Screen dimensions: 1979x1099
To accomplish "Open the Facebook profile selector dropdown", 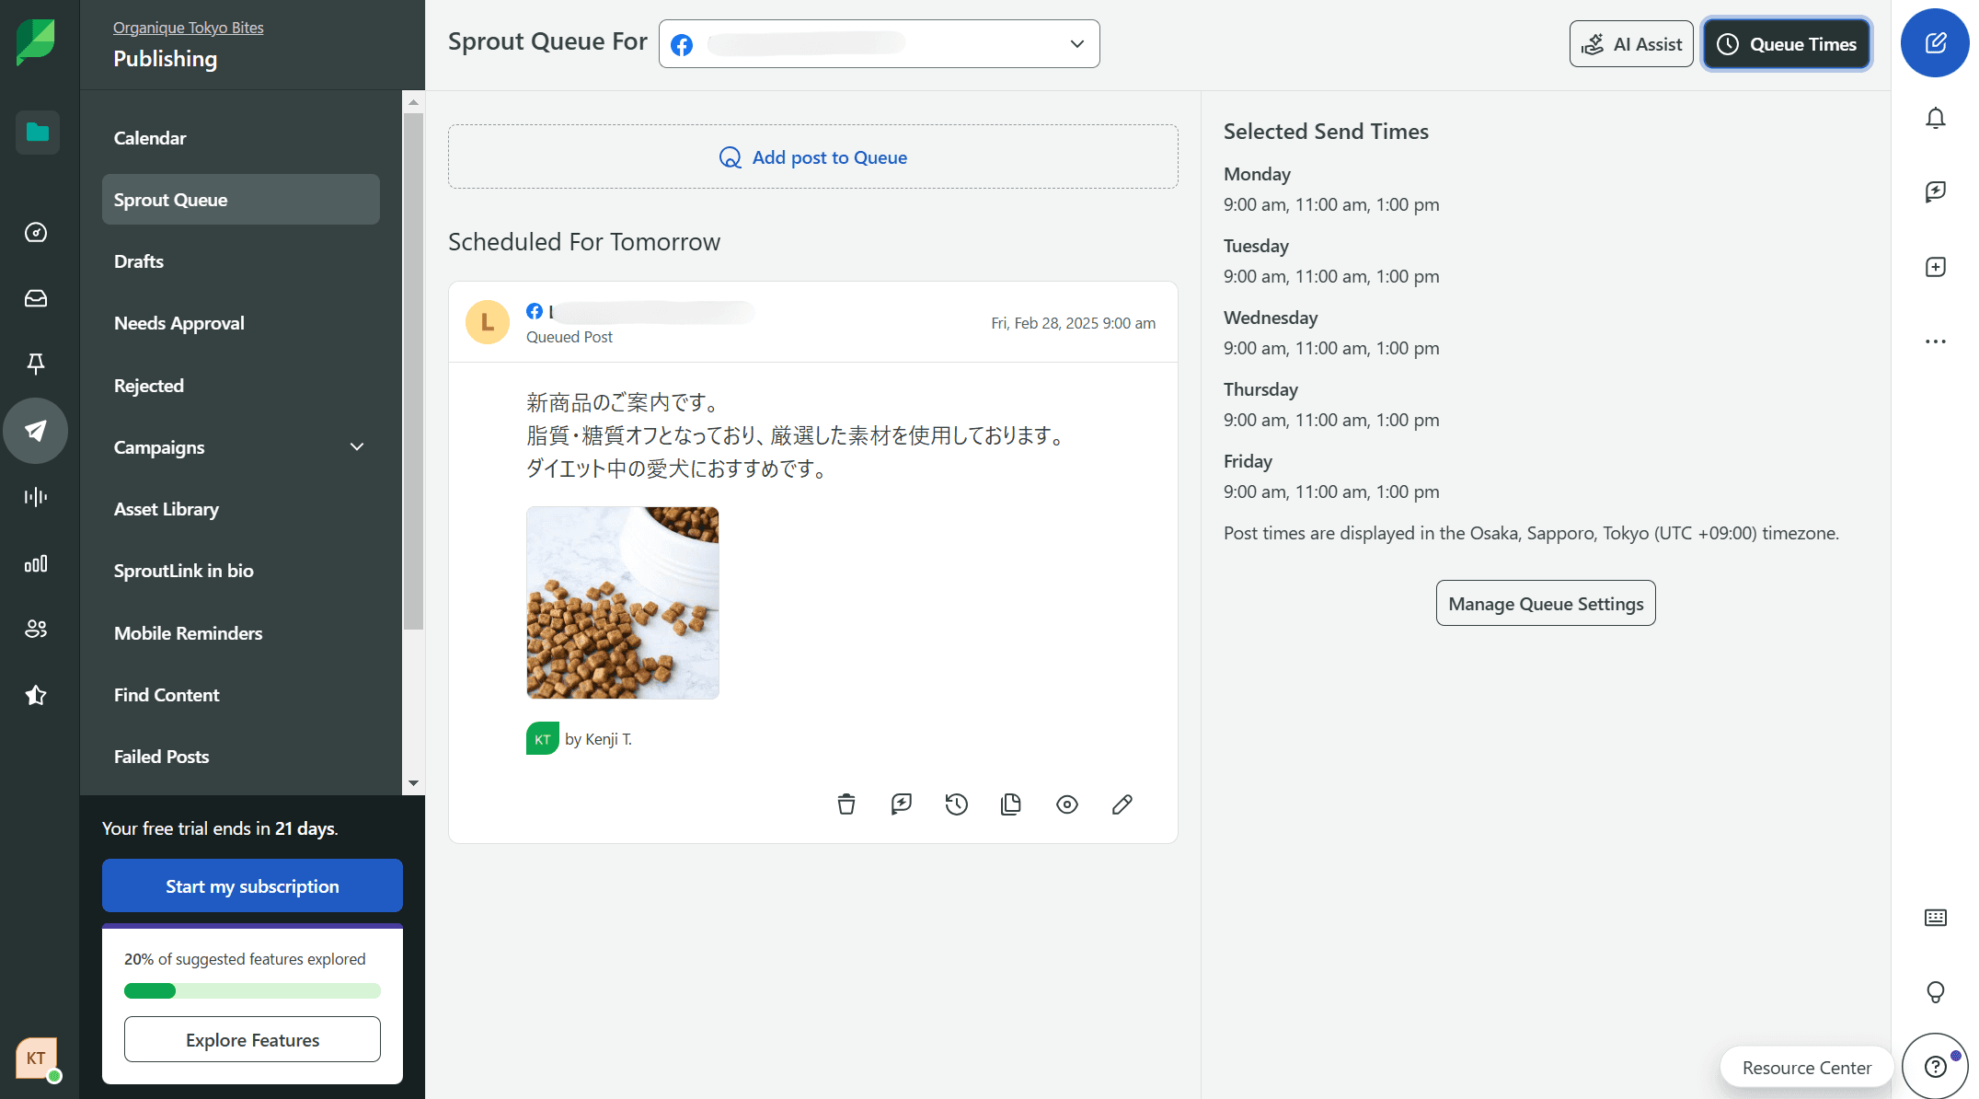I will coord(879,44).
